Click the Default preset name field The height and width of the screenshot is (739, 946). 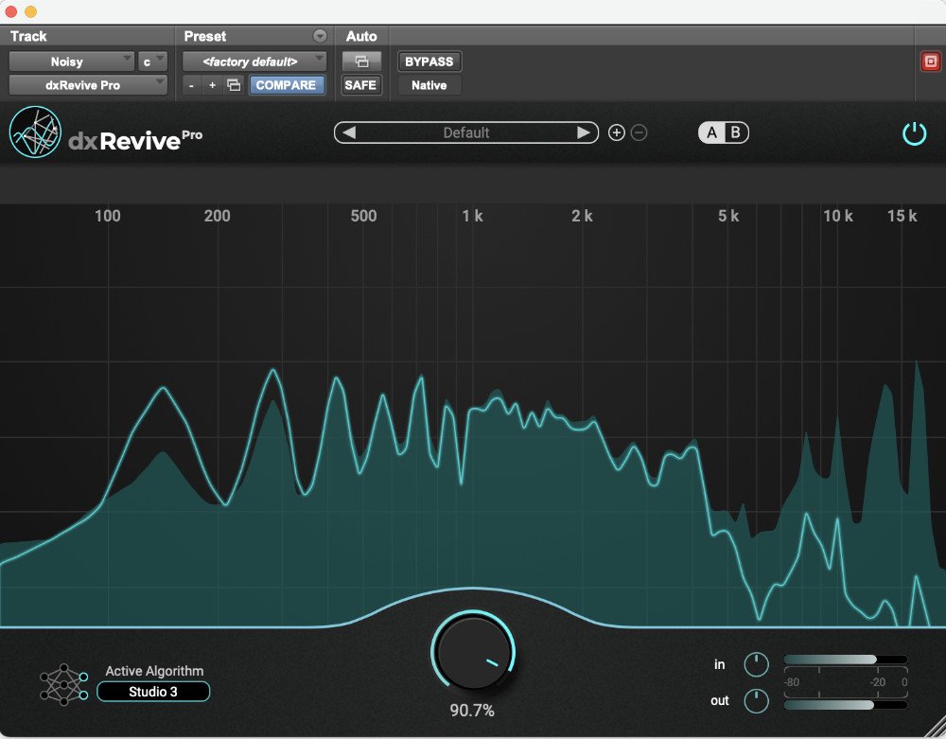tap(466, 132)
